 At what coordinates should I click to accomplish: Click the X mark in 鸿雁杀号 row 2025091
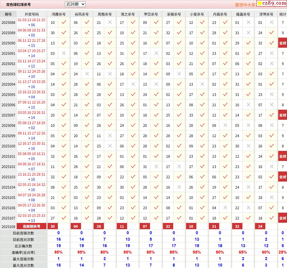[64, 53]
